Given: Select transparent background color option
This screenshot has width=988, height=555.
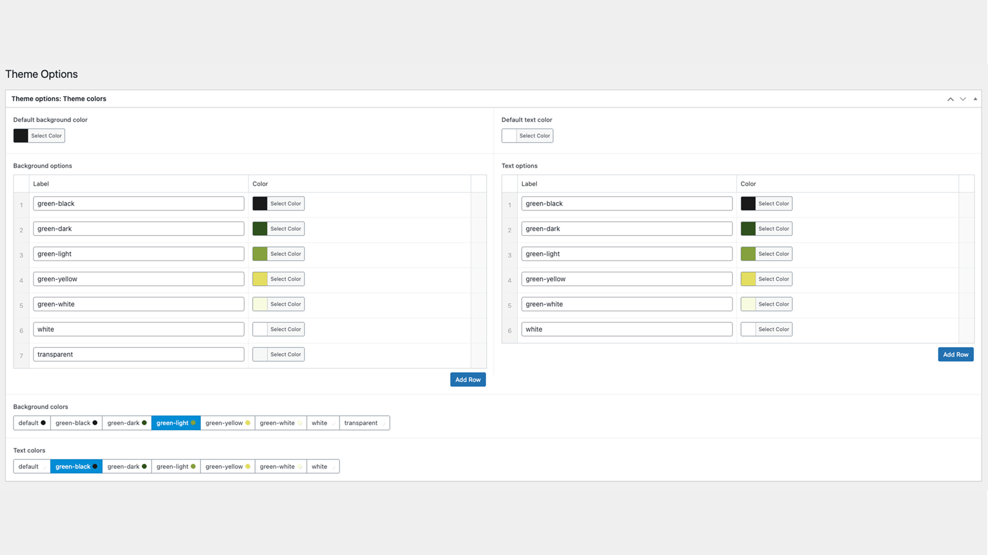Looking at the screenshot, I should pos(364,423).
